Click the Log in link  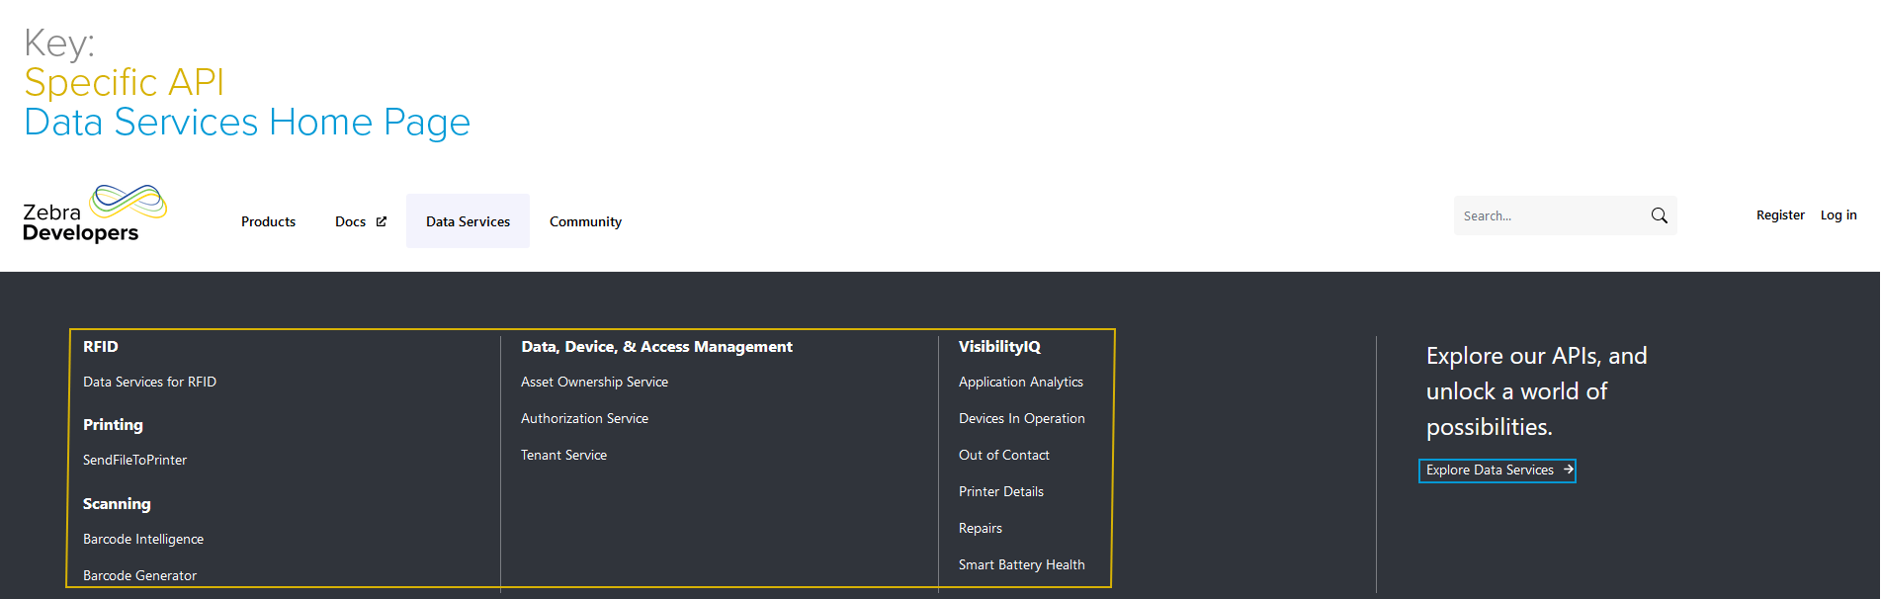(x=1839, y=215)
